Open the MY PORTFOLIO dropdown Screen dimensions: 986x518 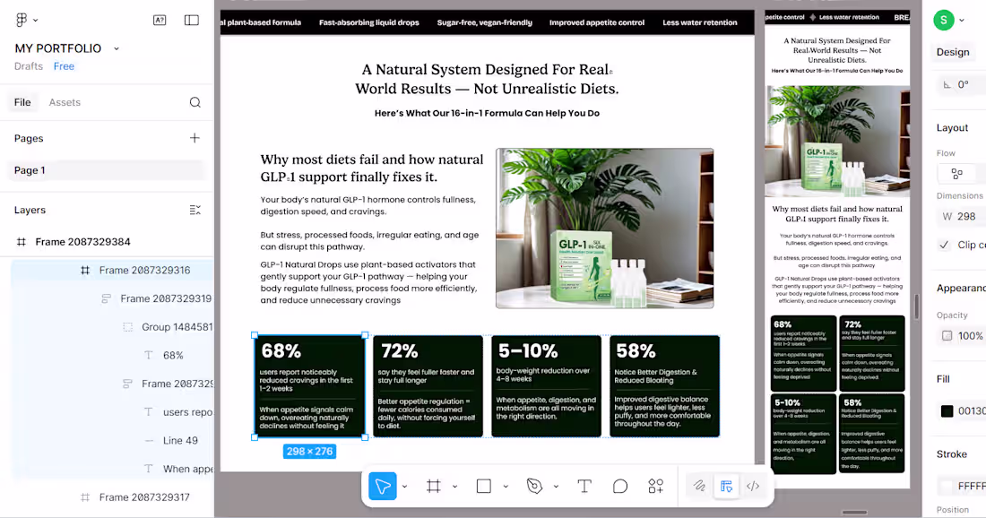pos(116,48)
